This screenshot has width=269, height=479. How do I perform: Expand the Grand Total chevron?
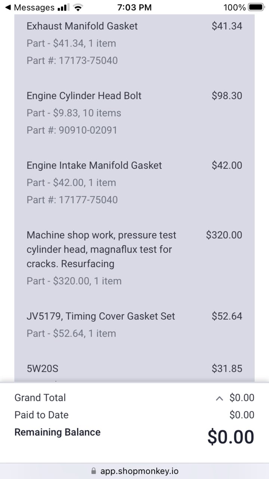[x=220, y=398]
